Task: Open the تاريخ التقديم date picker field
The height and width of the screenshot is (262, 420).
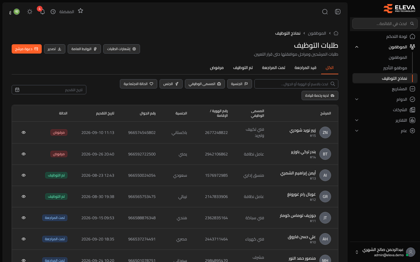Action: tap(49, 90)
